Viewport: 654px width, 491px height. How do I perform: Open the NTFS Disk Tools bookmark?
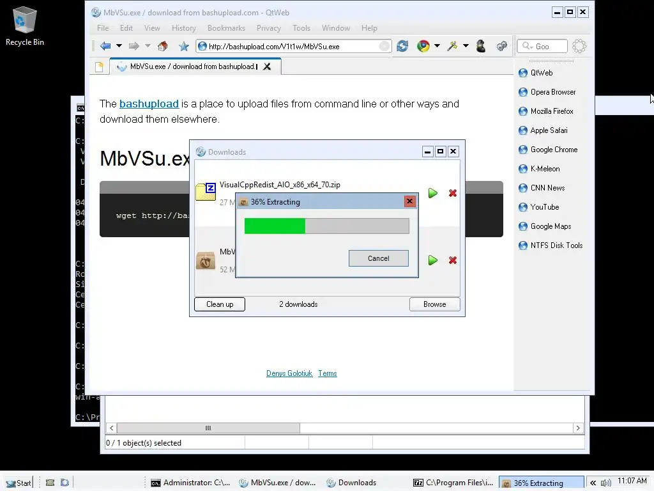point(551,245)
